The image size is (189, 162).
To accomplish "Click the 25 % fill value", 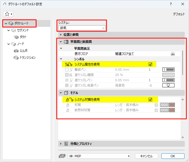I will [119, 75].
